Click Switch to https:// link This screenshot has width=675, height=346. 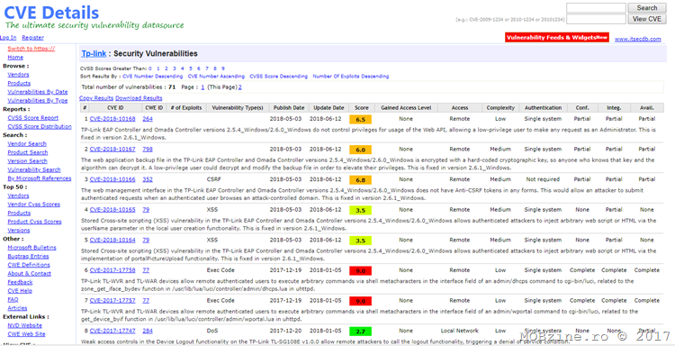point(31,49)
